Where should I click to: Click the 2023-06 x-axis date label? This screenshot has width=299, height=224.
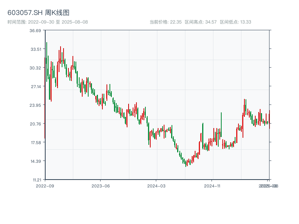point(101,186)
